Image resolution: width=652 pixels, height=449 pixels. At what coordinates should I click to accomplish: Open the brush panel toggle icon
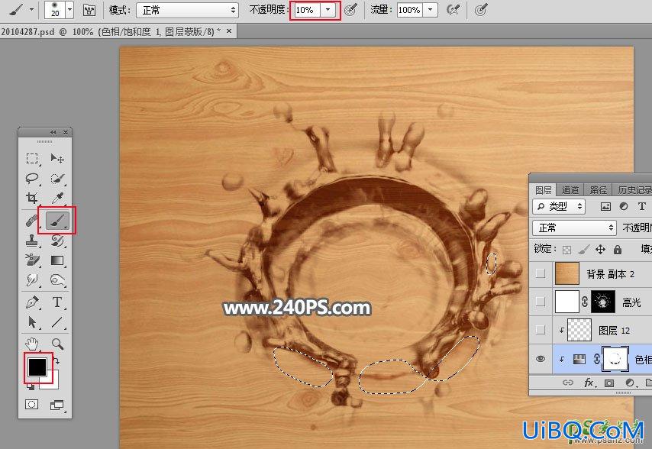tap(89, 10)
